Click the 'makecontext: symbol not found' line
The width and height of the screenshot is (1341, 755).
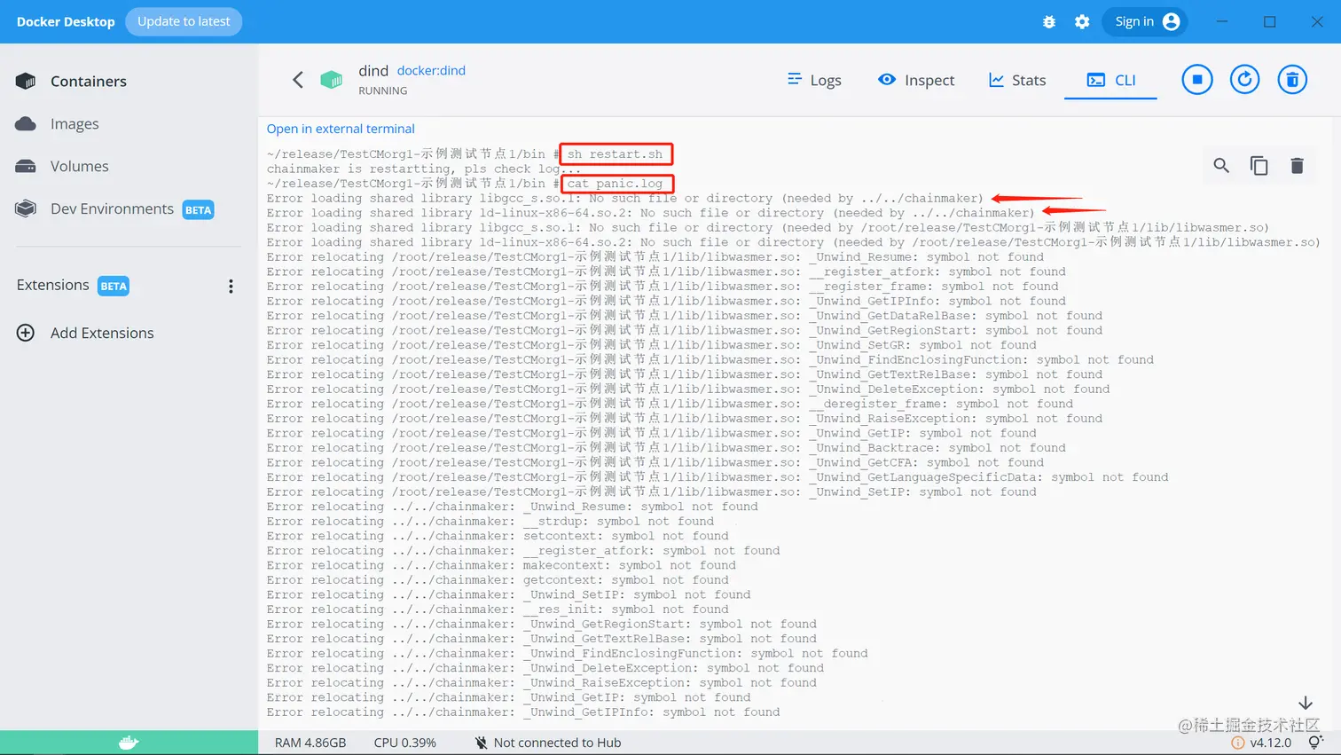click(x=501, y=565)
